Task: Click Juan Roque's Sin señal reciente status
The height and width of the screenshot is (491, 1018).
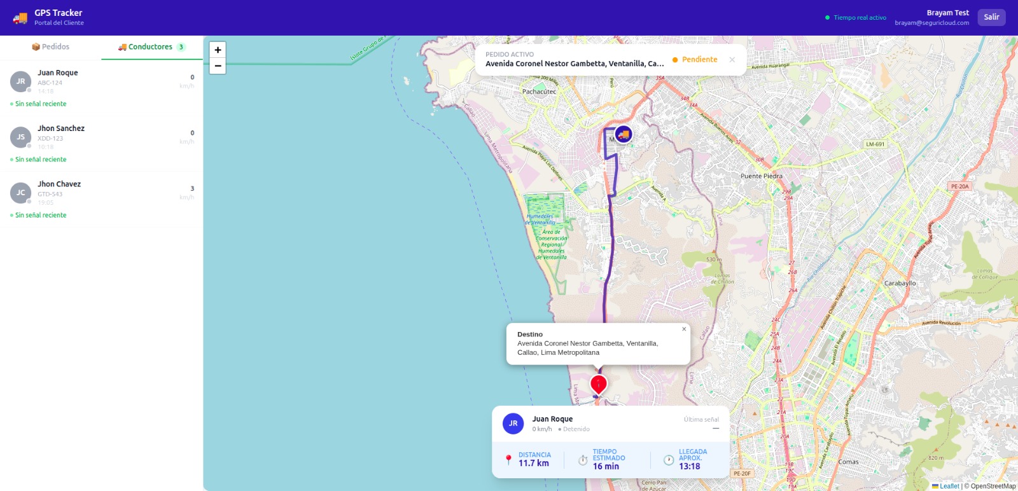Action: click(x=38, y=104)
